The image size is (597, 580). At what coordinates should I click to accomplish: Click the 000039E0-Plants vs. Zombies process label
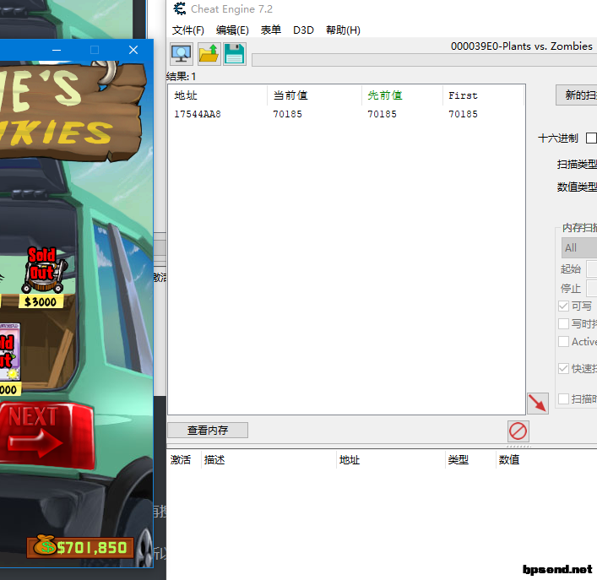tap(522, 46)
